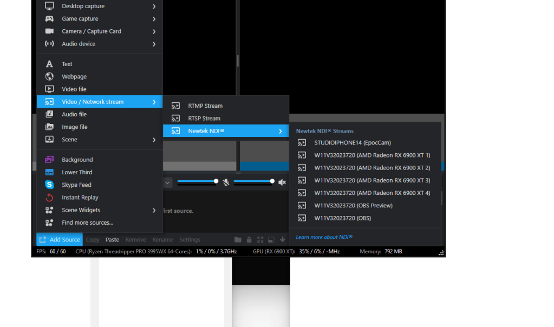Viewport: 554px width, 327px height.
Task: Expand the Desktop capture submenu arrow
Action: click(x=154, y=6)
